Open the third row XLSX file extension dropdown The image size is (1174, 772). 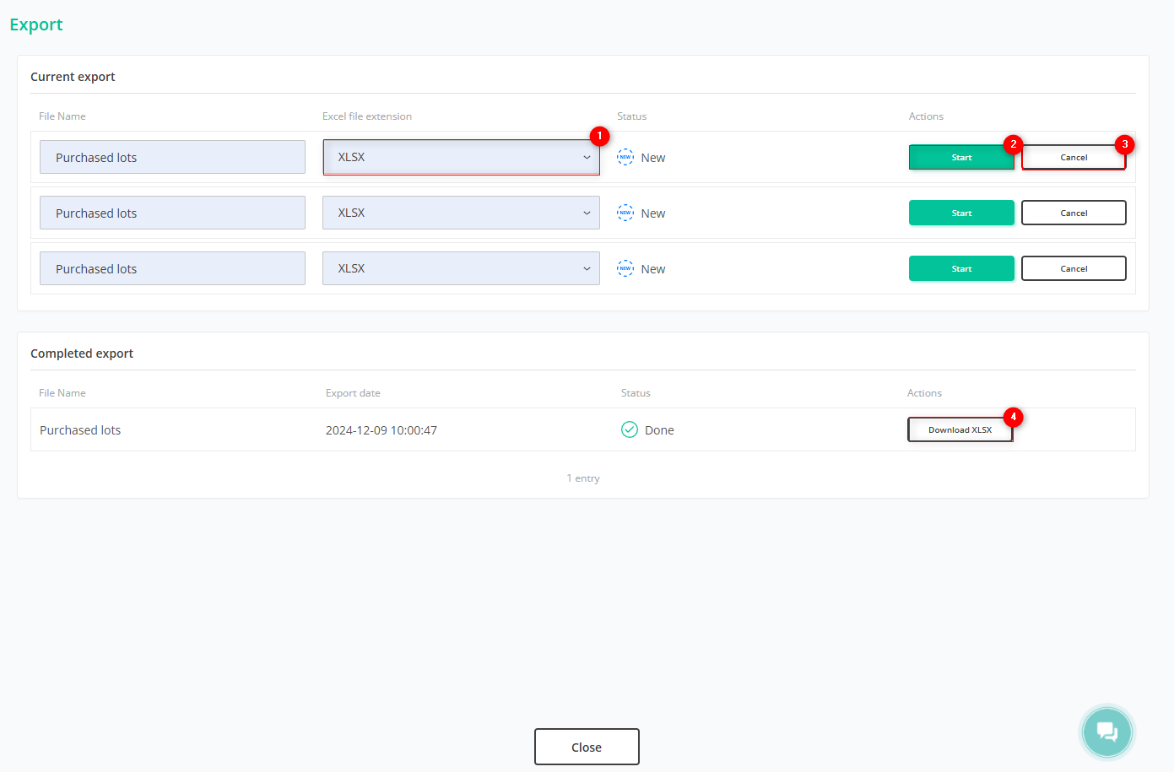click(460, 269)
